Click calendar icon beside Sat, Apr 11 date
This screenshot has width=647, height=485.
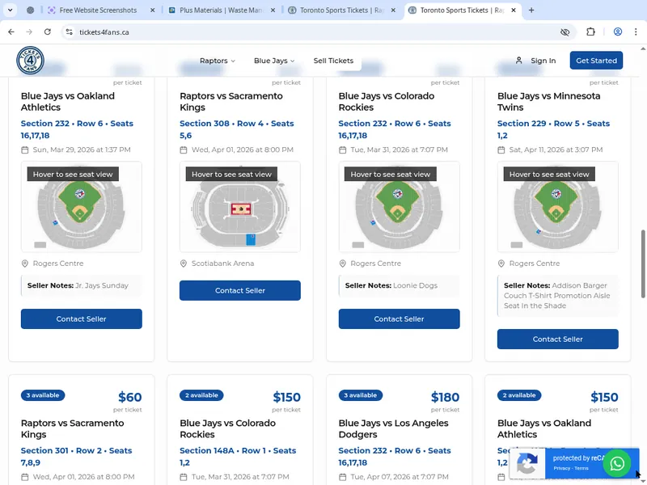point(501,150)
